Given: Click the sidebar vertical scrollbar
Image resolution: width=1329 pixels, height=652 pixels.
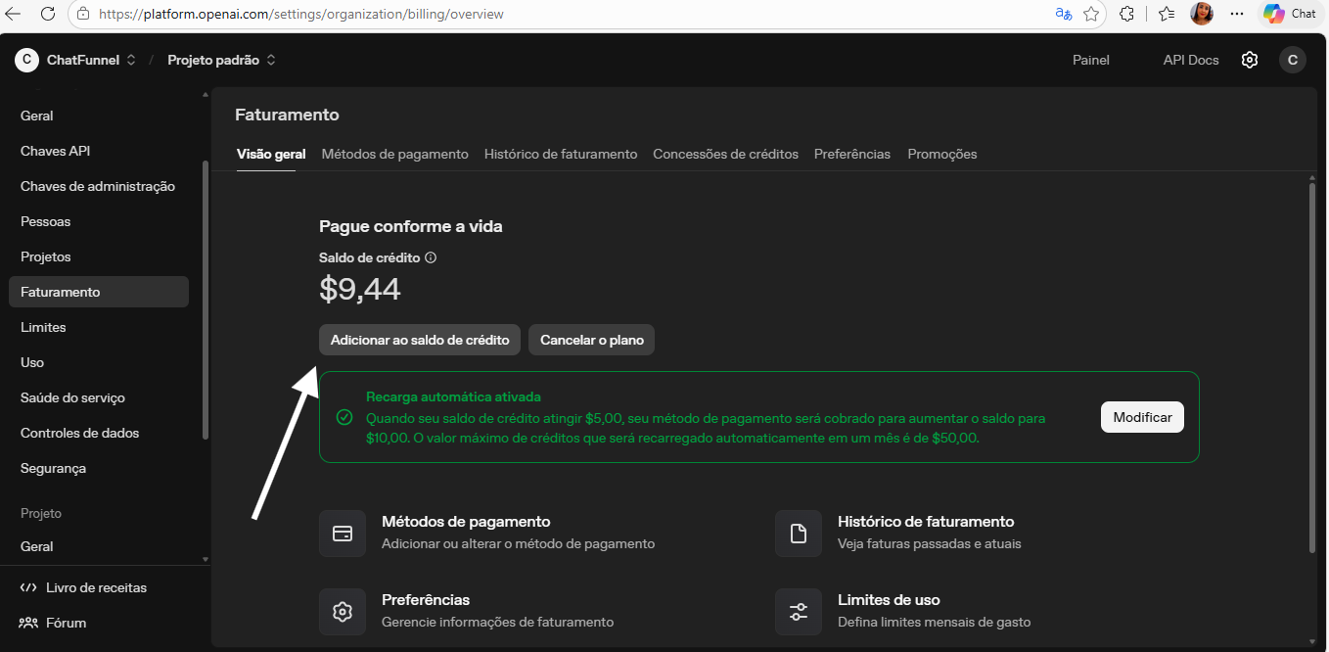Looking at the screenshot, I should [x=206, y=299].
